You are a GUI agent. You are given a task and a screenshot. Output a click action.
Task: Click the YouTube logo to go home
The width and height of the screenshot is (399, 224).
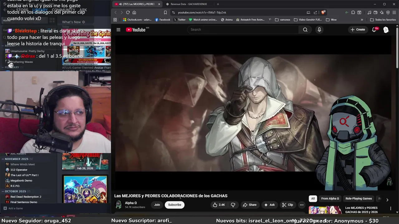click(136, 30)
